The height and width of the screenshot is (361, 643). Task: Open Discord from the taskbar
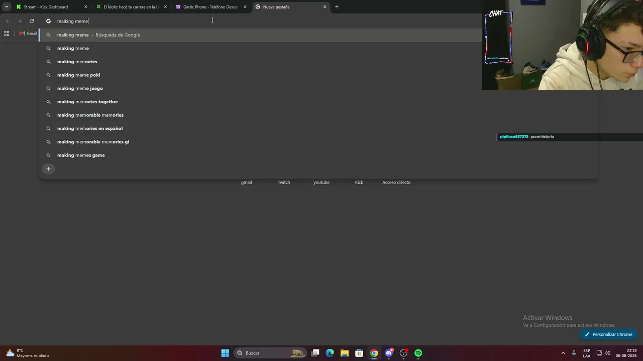click(389, 353)
